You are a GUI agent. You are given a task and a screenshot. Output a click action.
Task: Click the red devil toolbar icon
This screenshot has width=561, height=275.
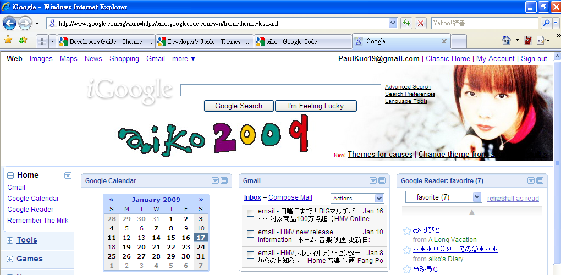[527, 40]
